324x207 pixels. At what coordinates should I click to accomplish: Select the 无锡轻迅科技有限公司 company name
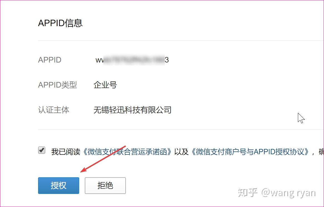click(133, 110)
